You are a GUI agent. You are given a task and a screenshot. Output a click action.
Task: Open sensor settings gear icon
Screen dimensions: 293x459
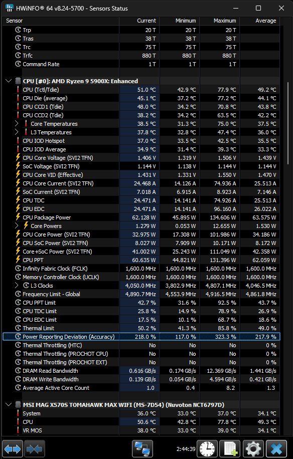pyautogui.click(x=253, y=449)
